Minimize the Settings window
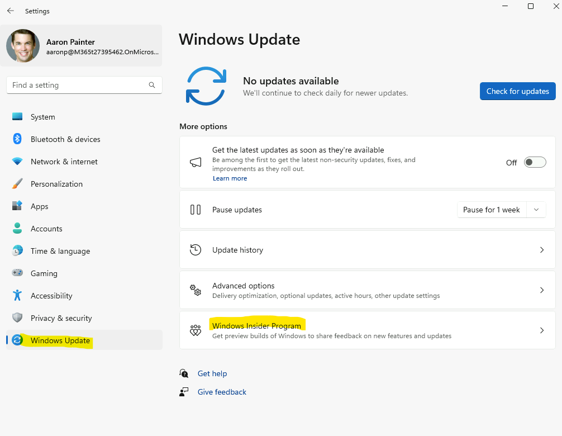 505,6
